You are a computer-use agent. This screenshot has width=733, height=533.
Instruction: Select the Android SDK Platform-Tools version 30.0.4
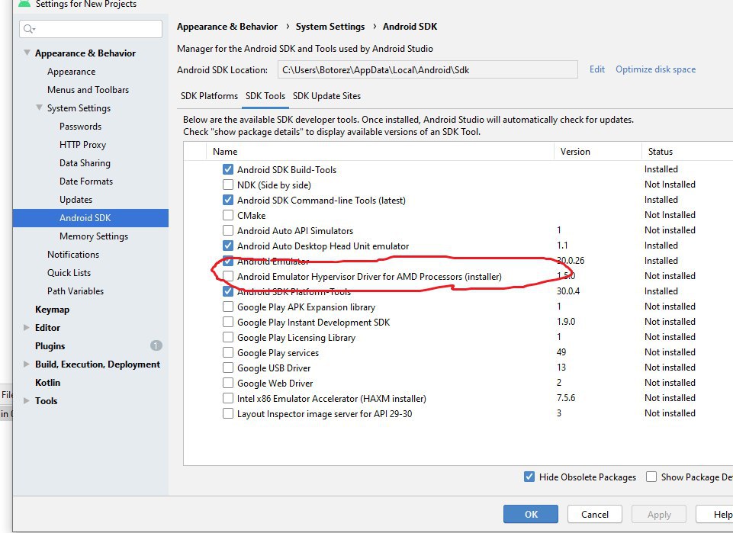click(x=568, y=291)
